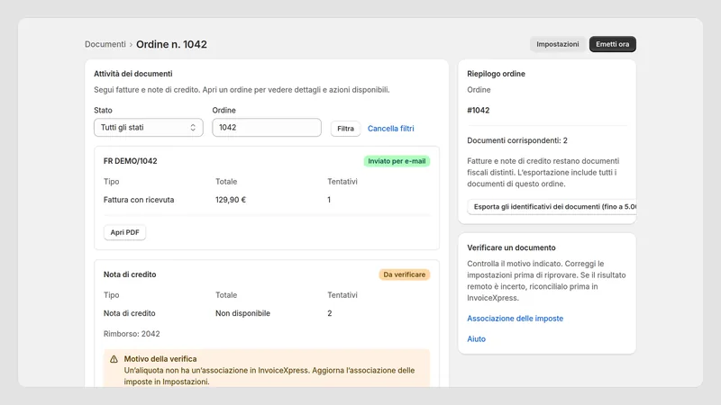The width and height of the screenshot is (721, 405).
Task: Click Rimborso: 2042 text
Action: tap(132, 334)
